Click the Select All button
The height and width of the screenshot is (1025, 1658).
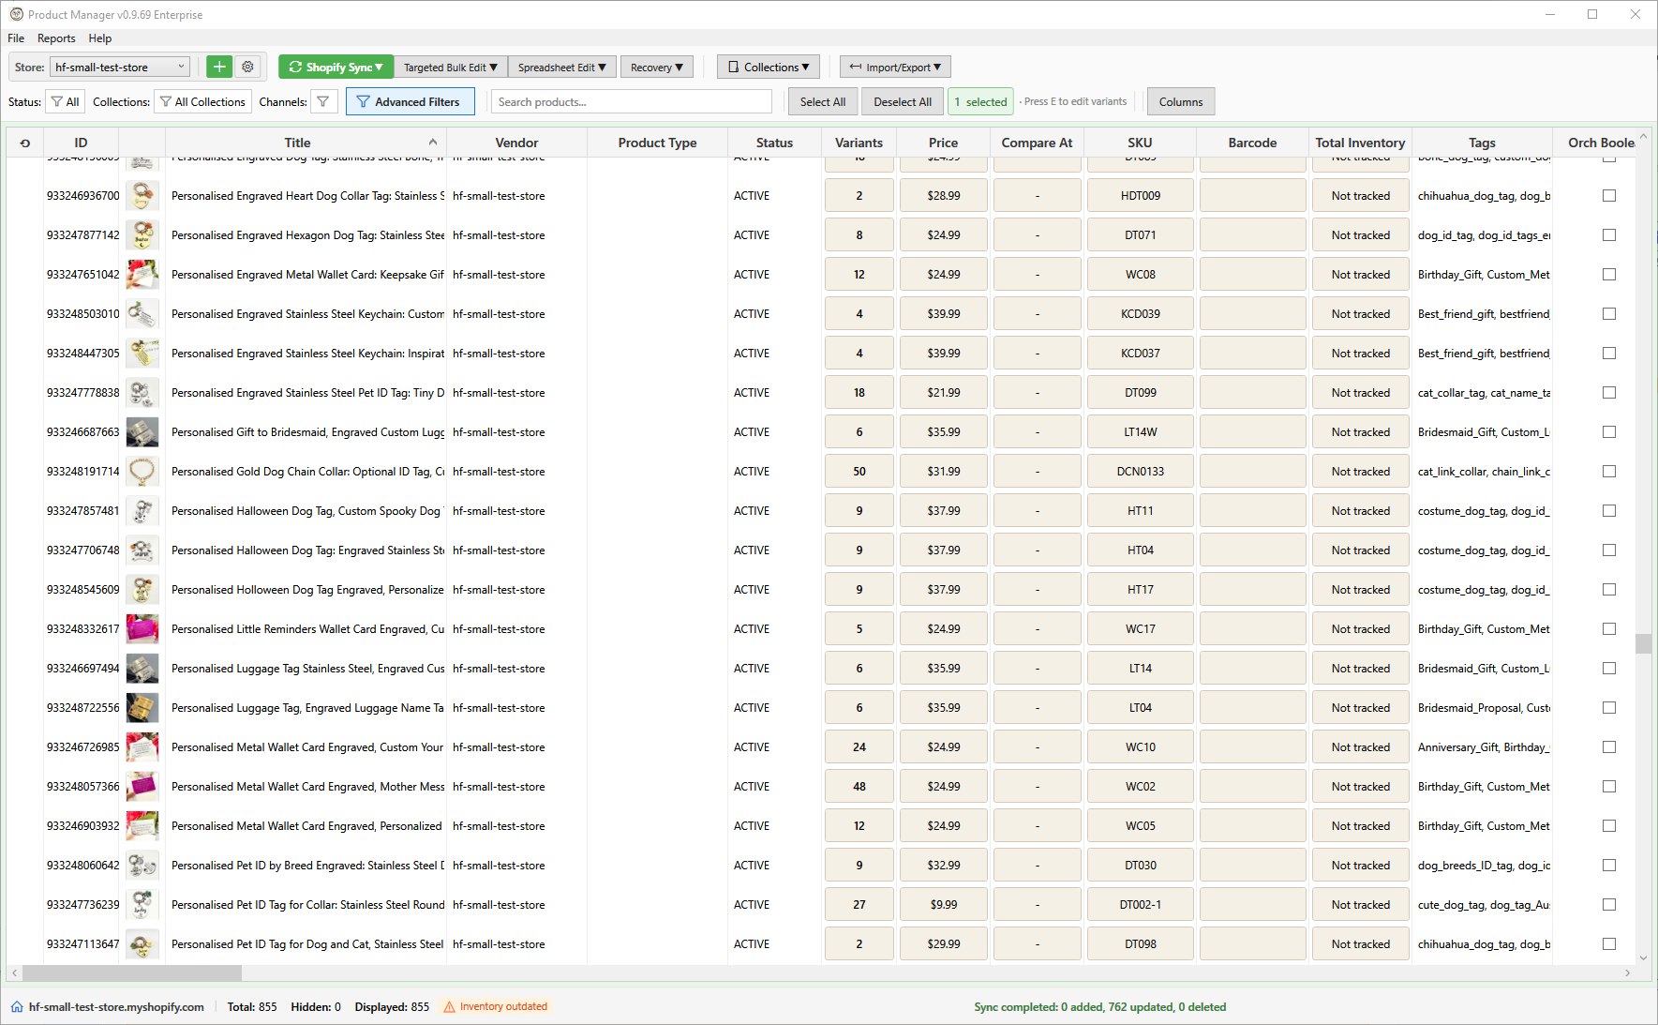coord(822,101)
